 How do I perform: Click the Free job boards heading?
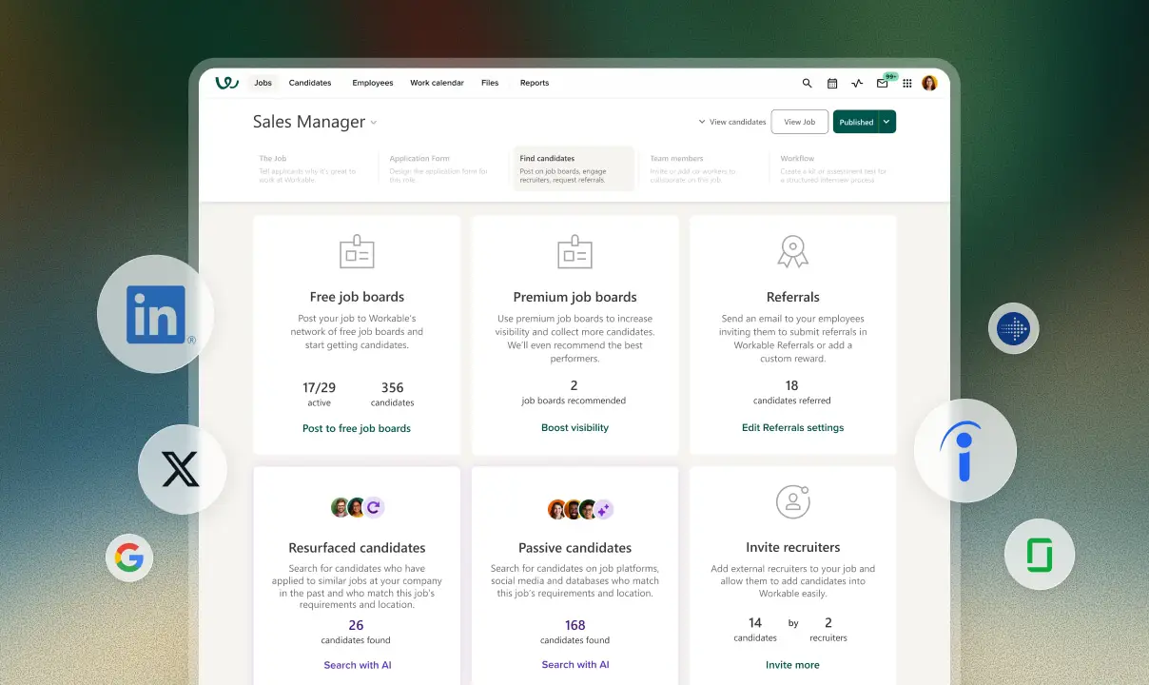tap(357, 297)
